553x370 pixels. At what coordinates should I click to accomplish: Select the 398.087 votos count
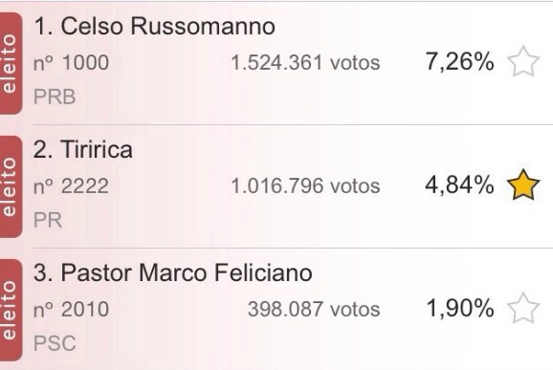click(314, 310)
